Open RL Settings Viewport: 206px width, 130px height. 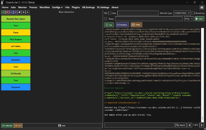click(x=103, y=7)
